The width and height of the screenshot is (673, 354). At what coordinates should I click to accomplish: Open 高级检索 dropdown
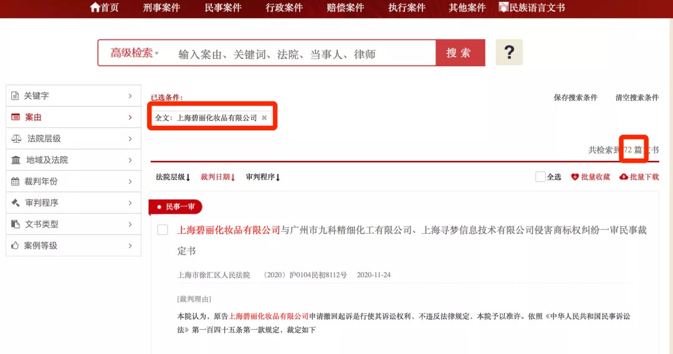[x=135, y=53]
